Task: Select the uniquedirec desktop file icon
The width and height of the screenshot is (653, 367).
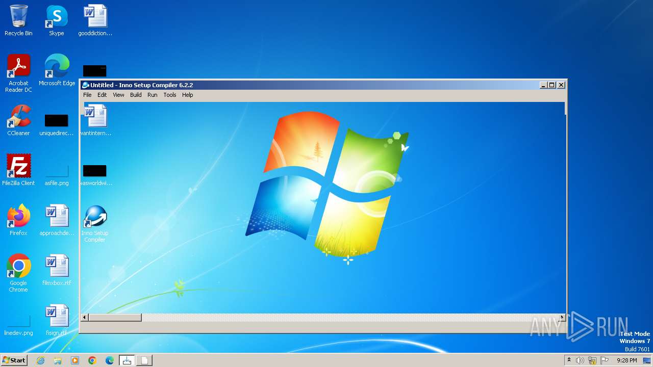Action: (57, 125)
